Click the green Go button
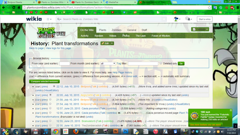This screenshot has width=240, height=135. [x=181, y=63]
